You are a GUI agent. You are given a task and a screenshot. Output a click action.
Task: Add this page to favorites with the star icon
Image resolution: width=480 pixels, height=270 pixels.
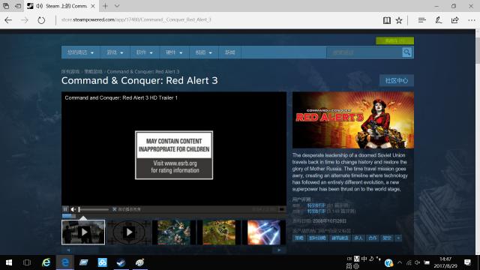click(x=399, y=20)
